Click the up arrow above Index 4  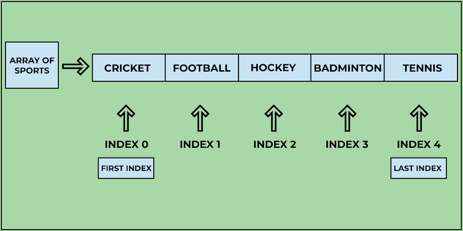[419, 118]
